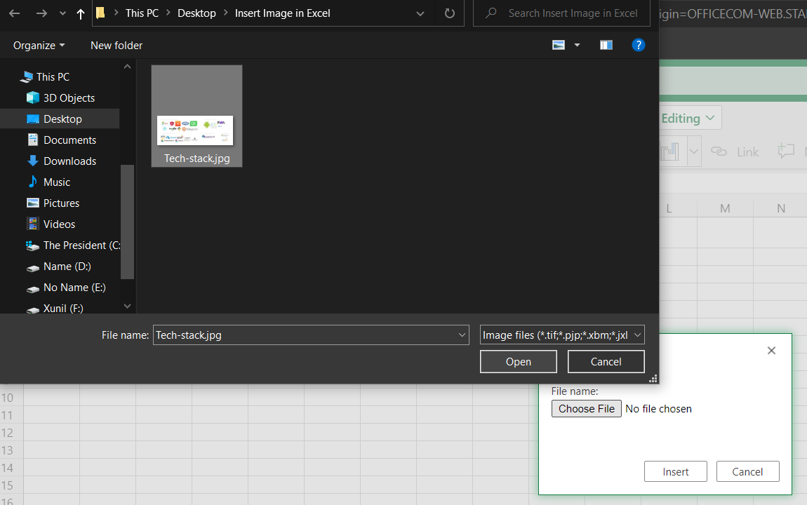Click Insert in Excel picture dialog
This screenshot has height=505, width=807.
point(675,471)
